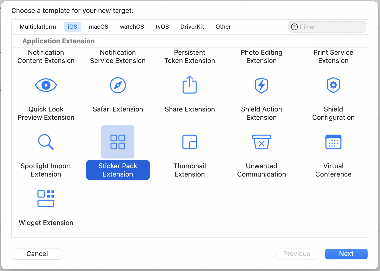Go to the DriverKit tab
The height and width of the screenshot is (271, 380).
[x=192, y=27]
